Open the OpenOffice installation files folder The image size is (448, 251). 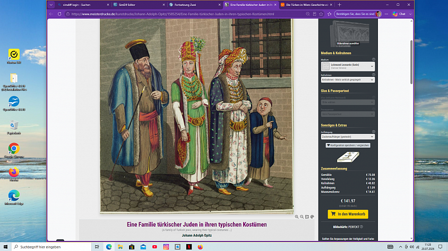14,82
